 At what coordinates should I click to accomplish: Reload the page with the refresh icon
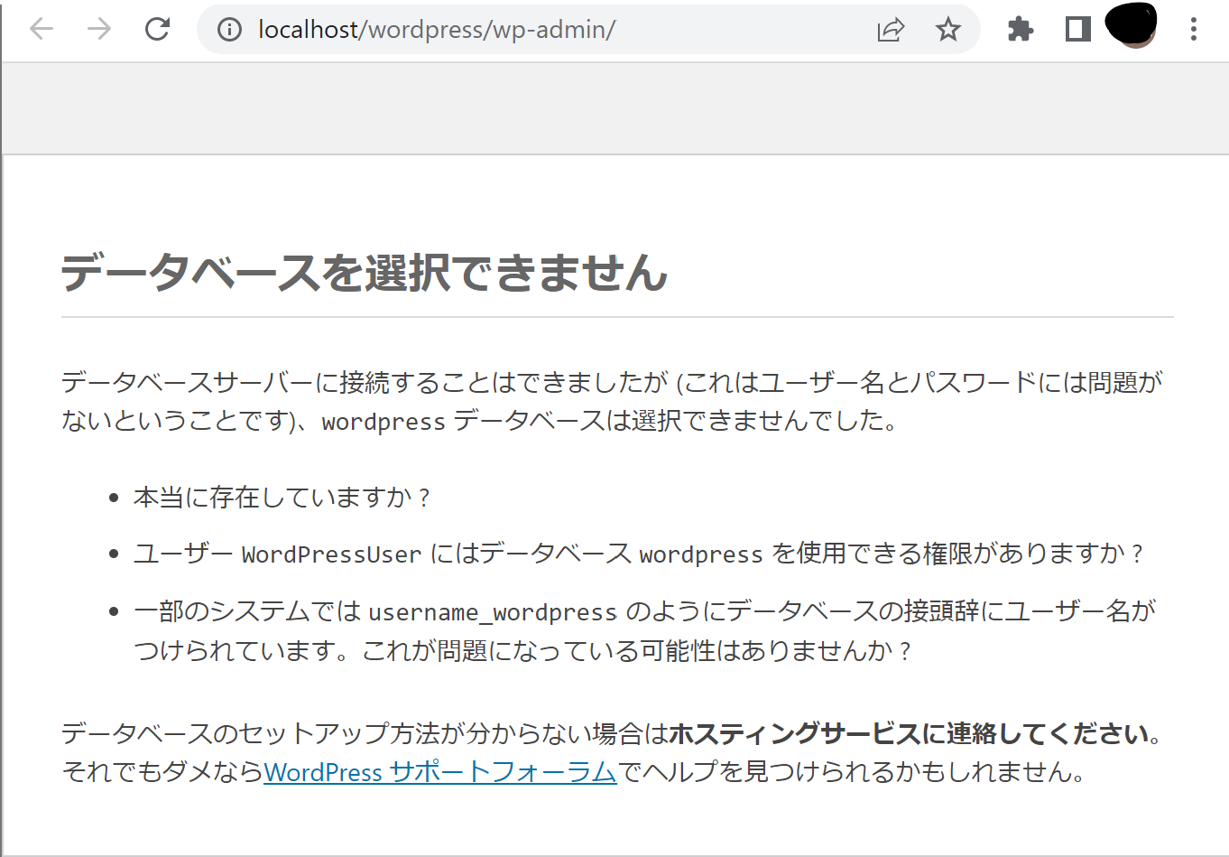[155, 29]
